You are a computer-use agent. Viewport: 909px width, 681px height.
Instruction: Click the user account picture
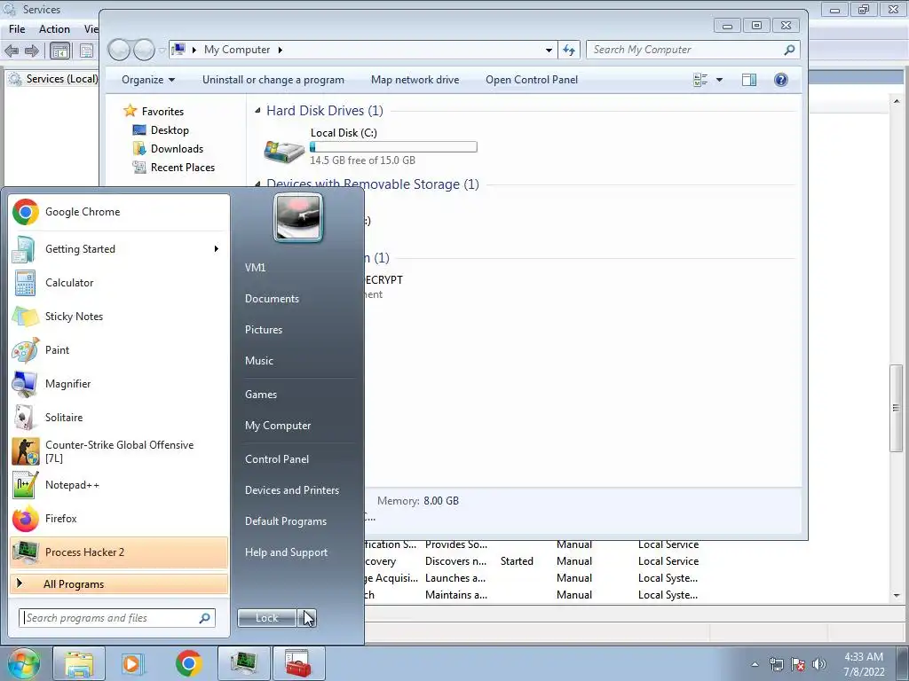[298, 218]
